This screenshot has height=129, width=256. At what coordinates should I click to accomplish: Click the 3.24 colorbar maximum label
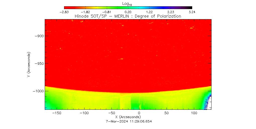tap(192, 12)
